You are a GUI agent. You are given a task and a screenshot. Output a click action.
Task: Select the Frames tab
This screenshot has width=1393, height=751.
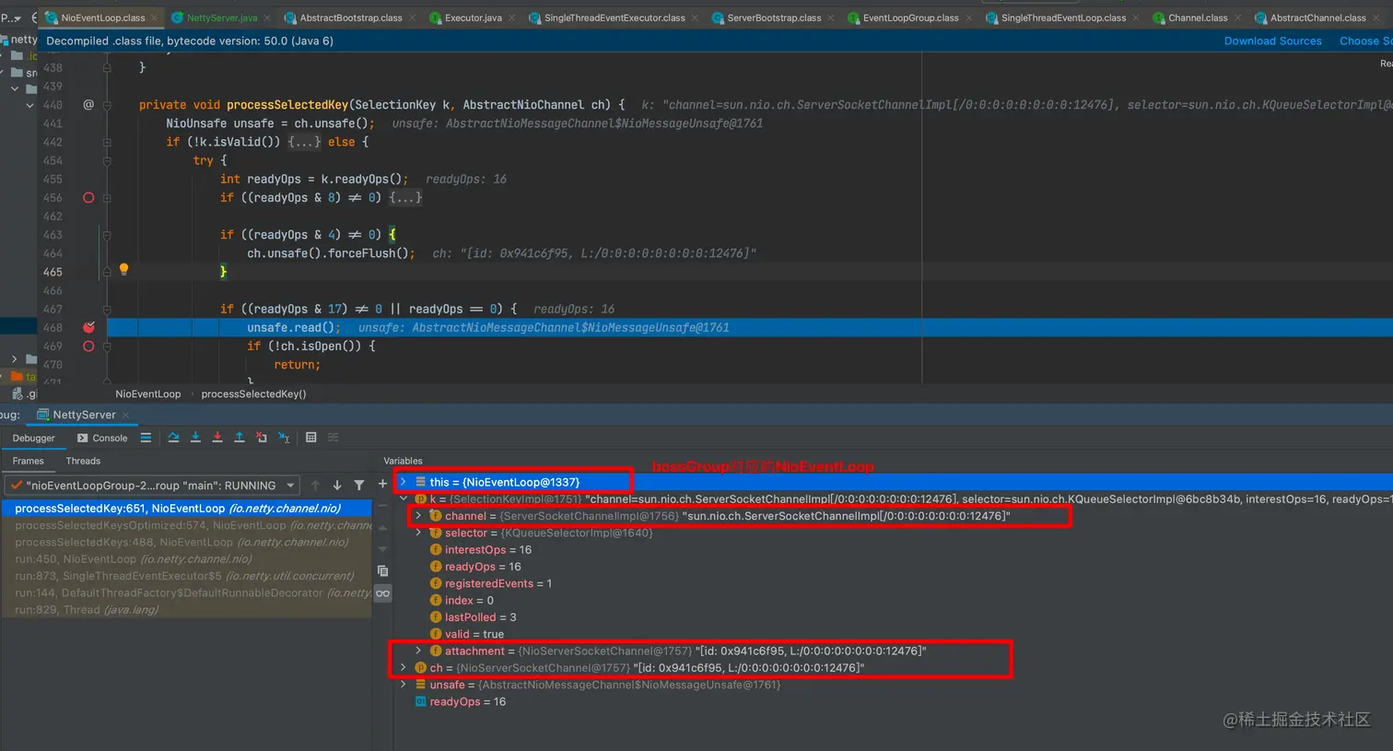28,461
